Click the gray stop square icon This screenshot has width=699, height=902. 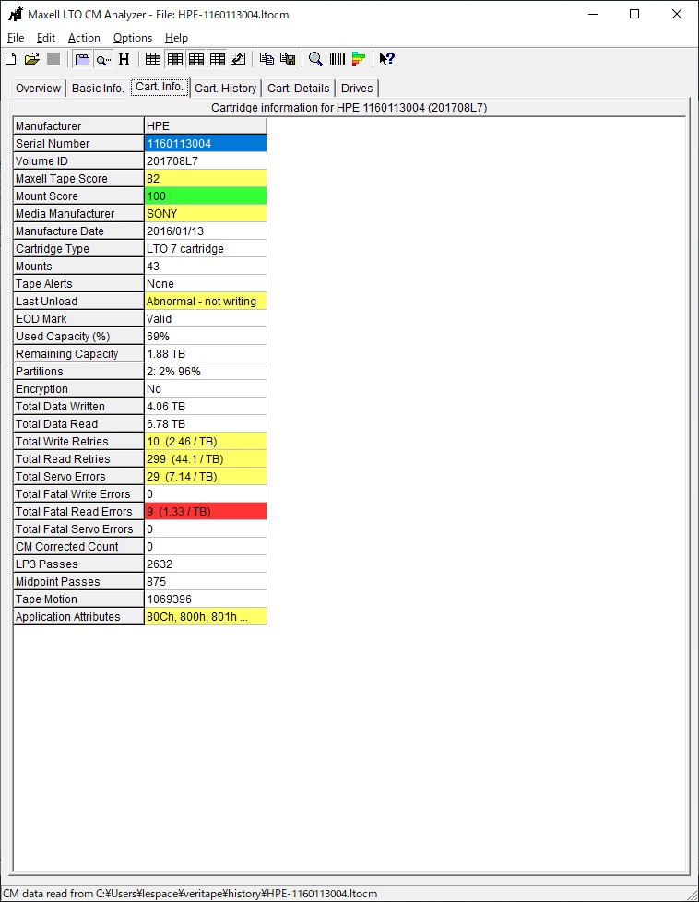[x=53, y=59]
